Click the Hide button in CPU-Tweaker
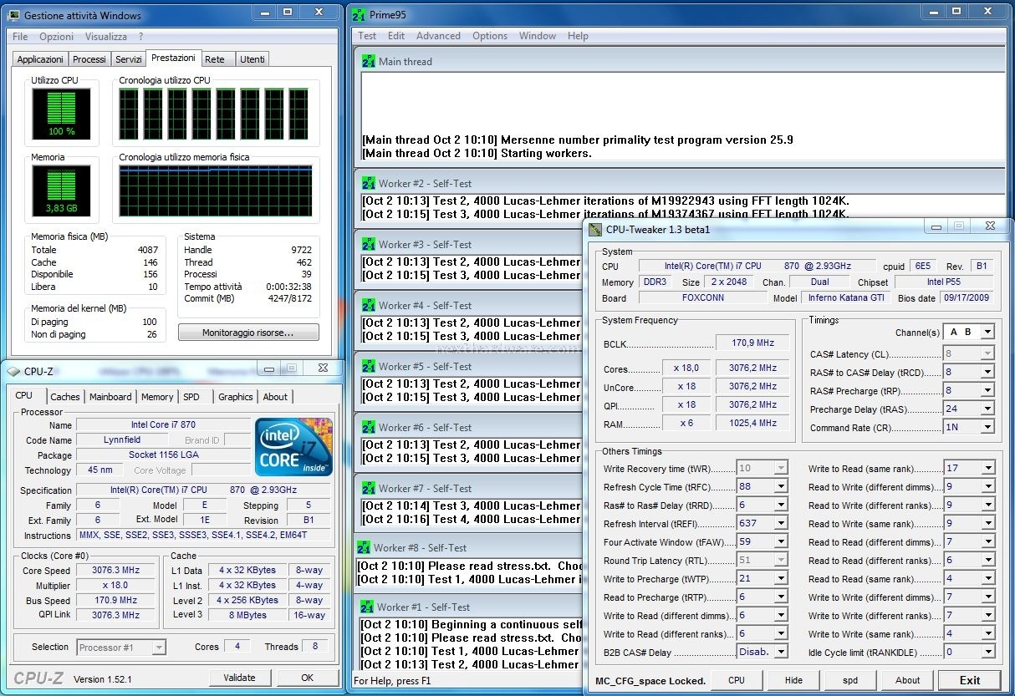The image size is (1015, 696). (x=793, y=680)
